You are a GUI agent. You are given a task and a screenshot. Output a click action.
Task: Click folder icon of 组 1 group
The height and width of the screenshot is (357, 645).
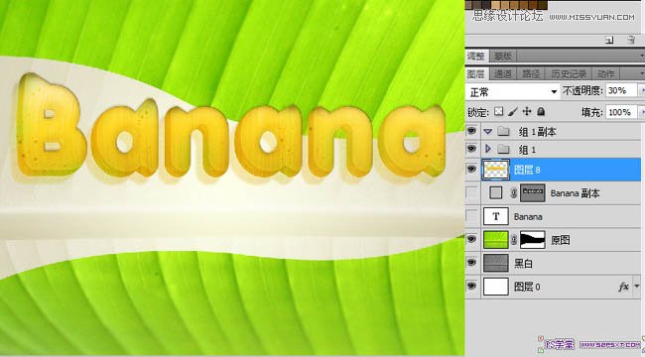(x=503, y=149)
